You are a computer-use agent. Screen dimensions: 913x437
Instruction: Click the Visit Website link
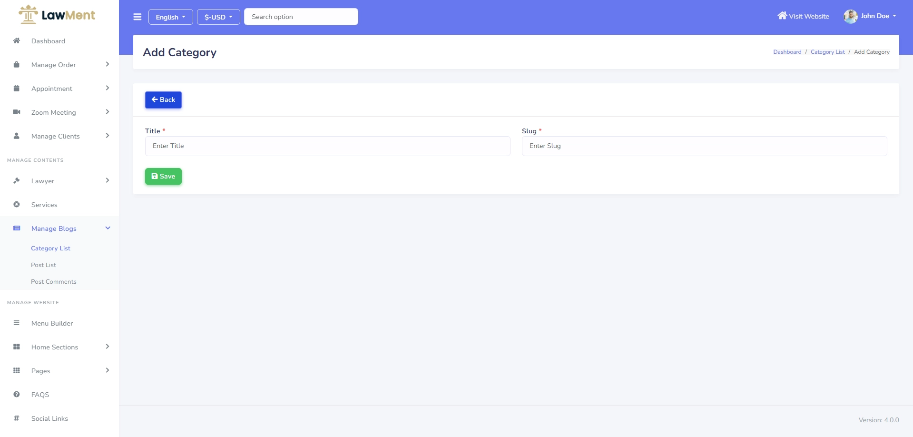point(803,16)
